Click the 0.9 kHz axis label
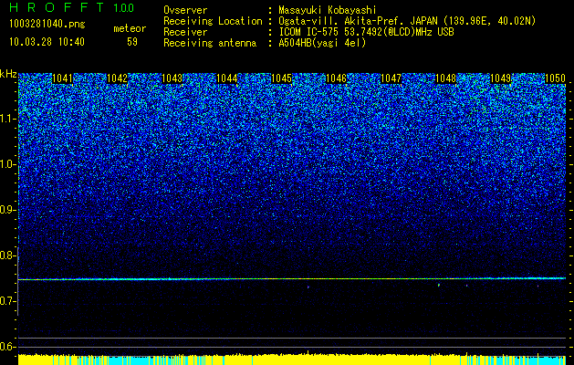Image resolution: width=574 pixels, height=365 pixels. 7,210
